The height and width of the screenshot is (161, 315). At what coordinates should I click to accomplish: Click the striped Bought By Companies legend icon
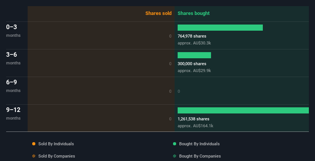(175, 156)
